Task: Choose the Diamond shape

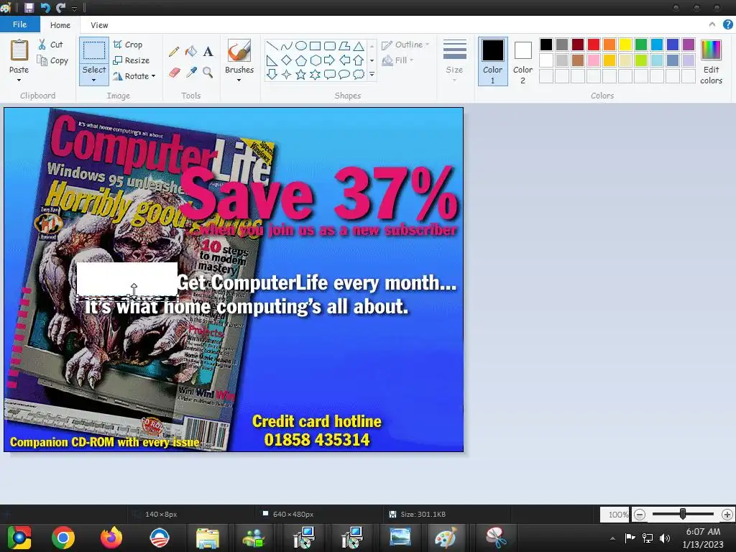Action: 286,60
